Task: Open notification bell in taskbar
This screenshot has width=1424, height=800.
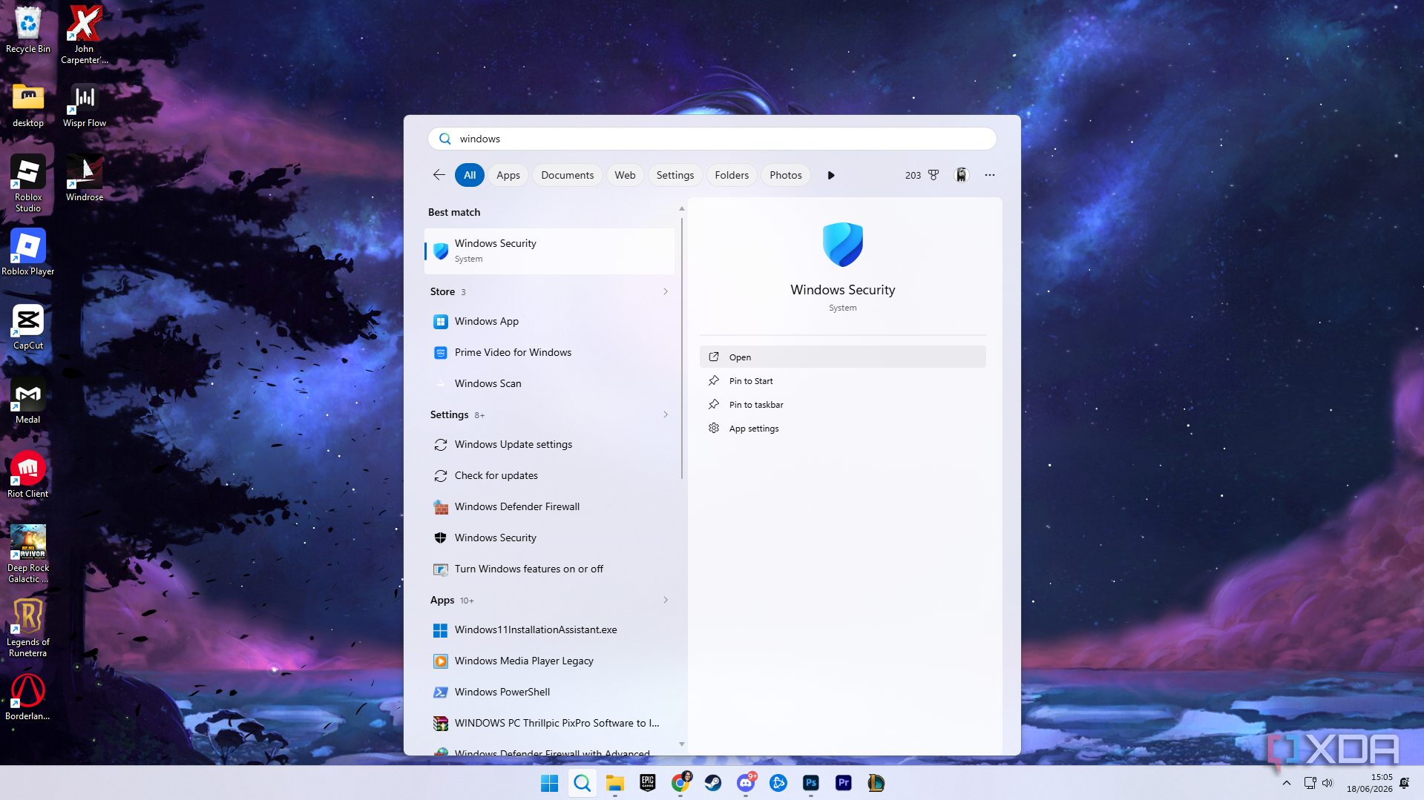Action: (x=1404, y=783)
